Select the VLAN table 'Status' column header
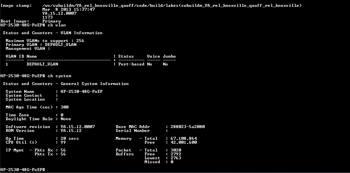The image size is (350, 173). [126, 56]
